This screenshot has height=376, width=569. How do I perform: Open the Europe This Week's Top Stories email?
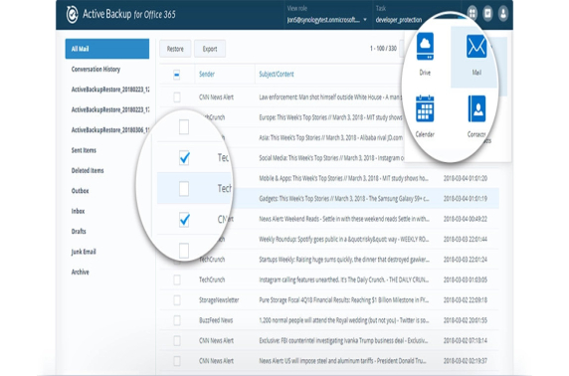(330, 117)
